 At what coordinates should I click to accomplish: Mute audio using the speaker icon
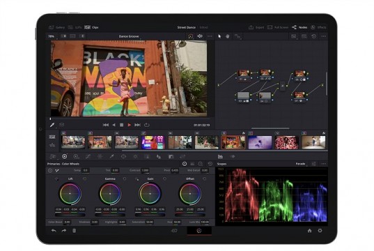pyautogui.click(x=200, y=36)
